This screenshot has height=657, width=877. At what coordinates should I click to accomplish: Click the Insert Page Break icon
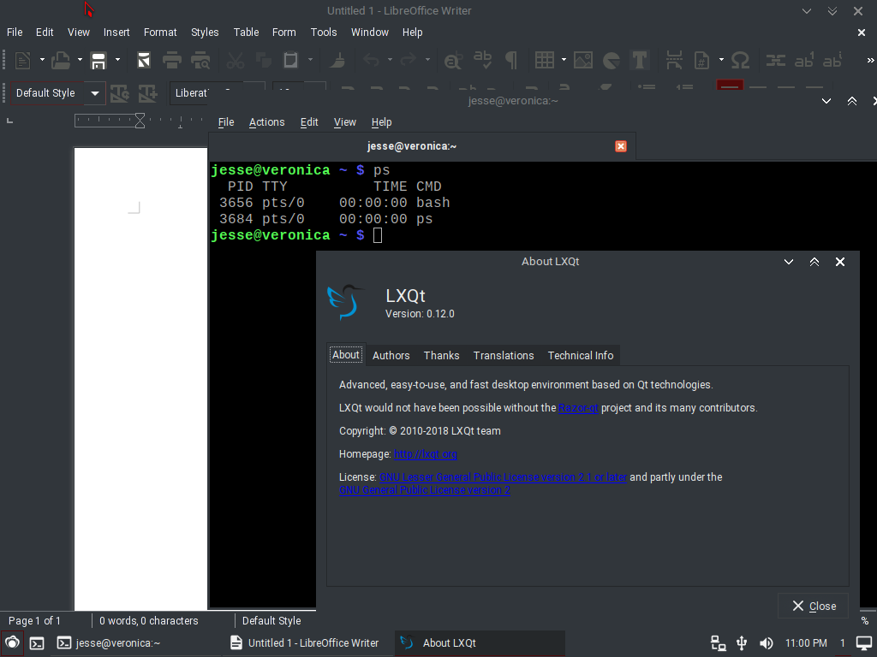[x=674, y=60]
